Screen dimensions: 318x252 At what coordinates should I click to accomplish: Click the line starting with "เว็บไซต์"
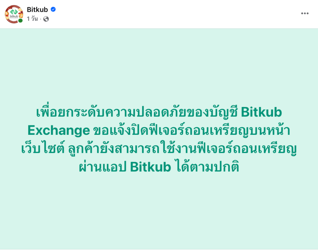(x=159, y=149)
